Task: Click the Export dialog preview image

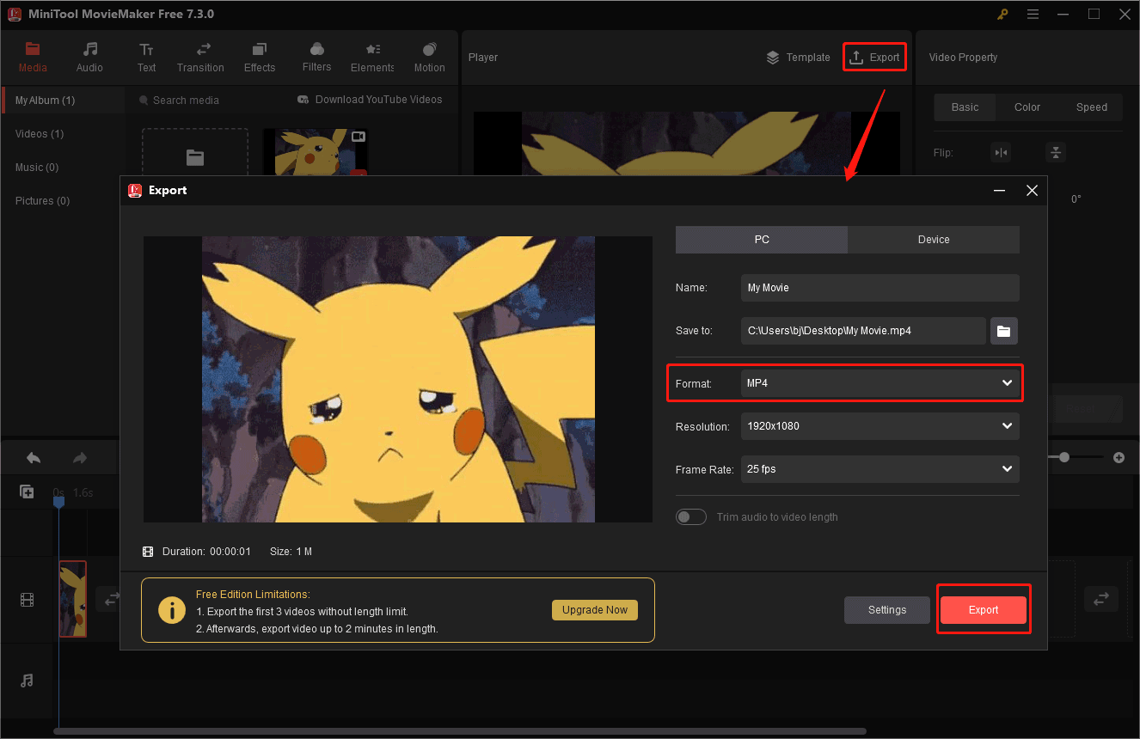Action: click(x=398, y=379)
